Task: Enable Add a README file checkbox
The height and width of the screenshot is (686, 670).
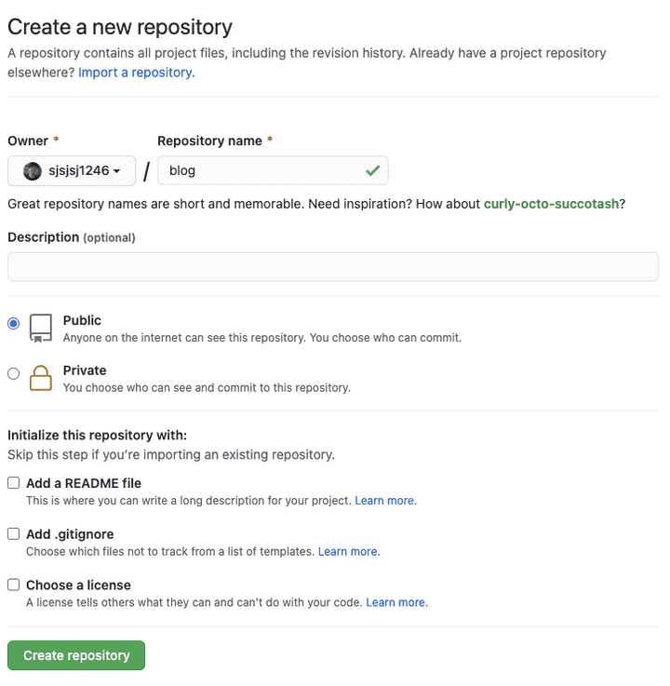Action: click(x=13, y=483)
